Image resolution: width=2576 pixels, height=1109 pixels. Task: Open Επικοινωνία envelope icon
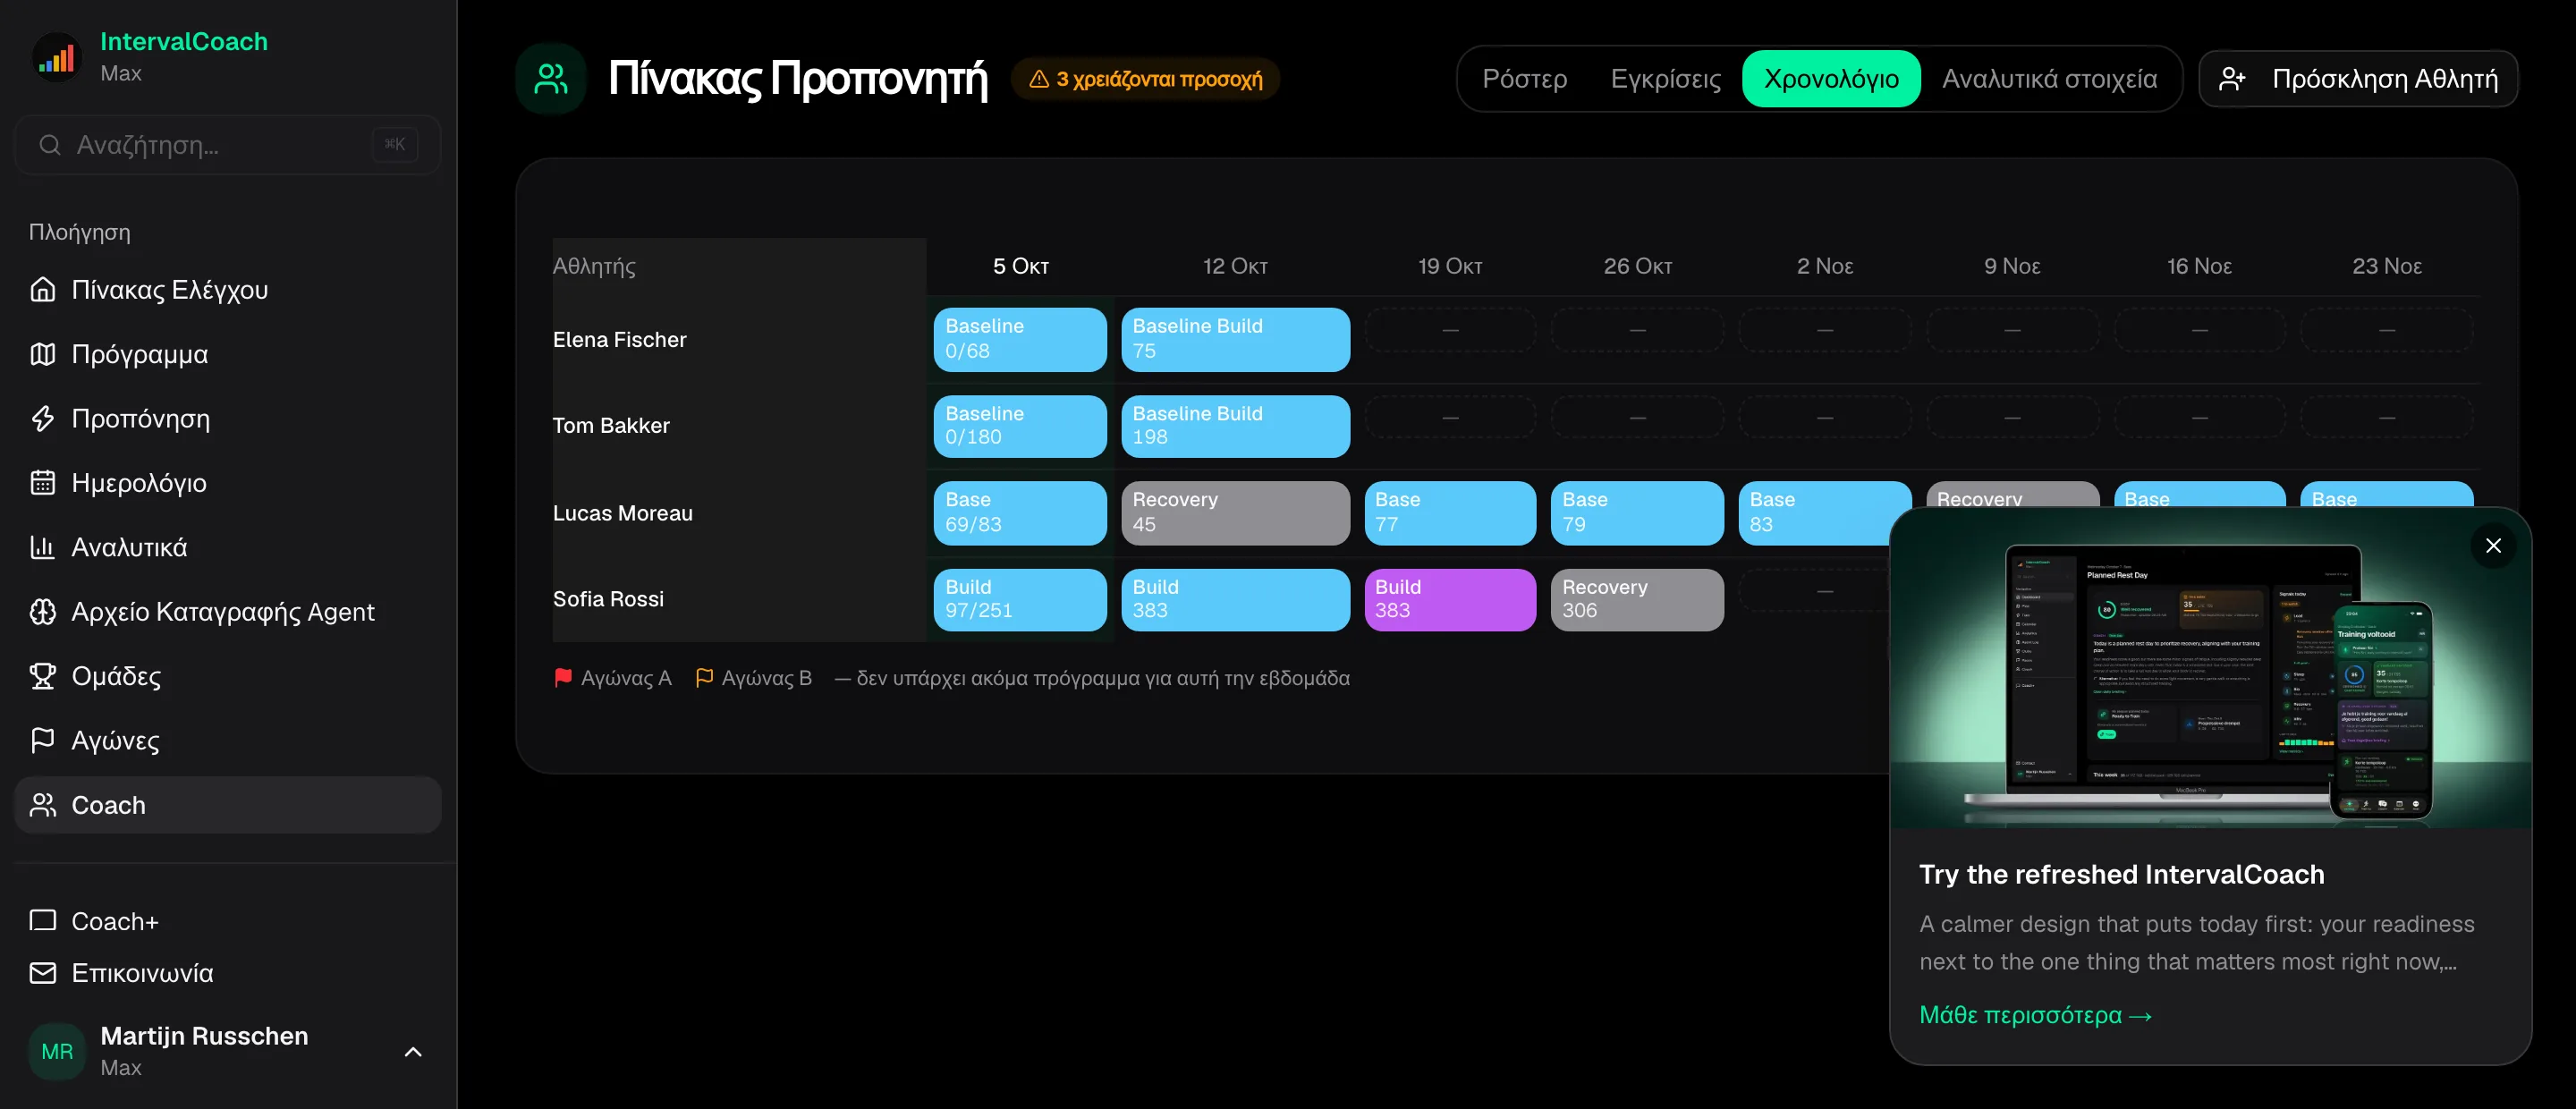(x=42, y=972)
